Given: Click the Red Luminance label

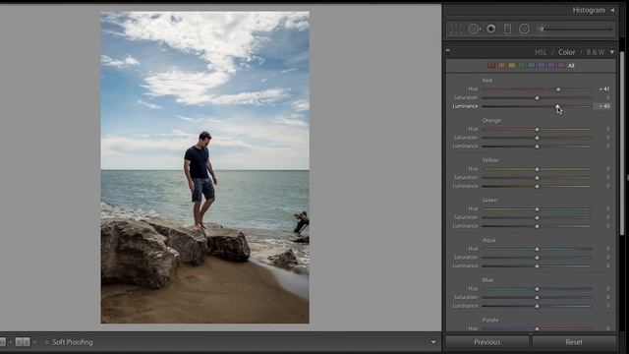Looking at the screenshot, I should click(465, 106).
